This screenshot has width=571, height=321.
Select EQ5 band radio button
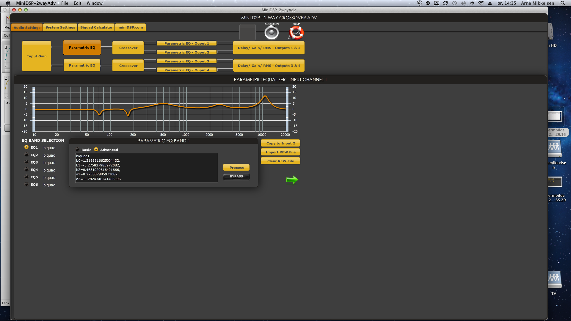pos(26,177)
